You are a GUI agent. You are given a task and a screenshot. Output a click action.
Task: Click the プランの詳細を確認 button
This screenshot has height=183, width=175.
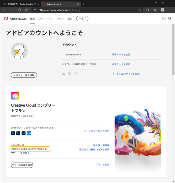coord(22,165)
